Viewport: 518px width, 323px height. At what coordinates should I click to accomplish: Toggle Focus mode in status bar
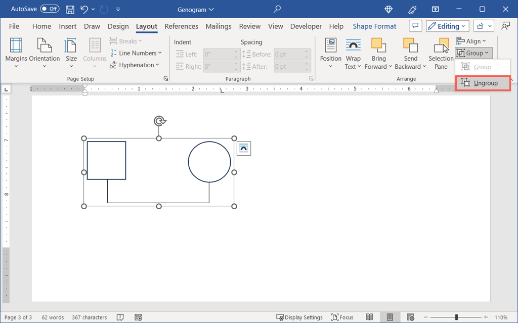342,317
